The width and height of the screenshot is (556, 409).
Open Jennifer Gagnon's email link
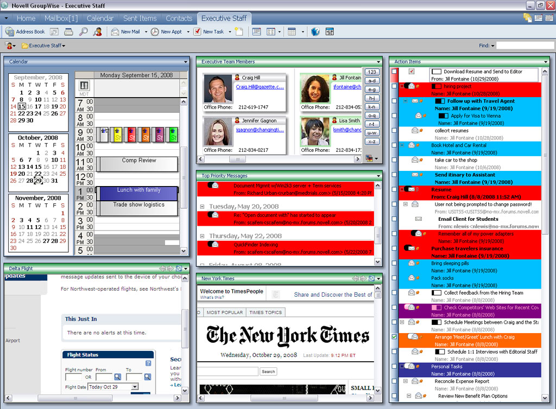coord(260,130)
